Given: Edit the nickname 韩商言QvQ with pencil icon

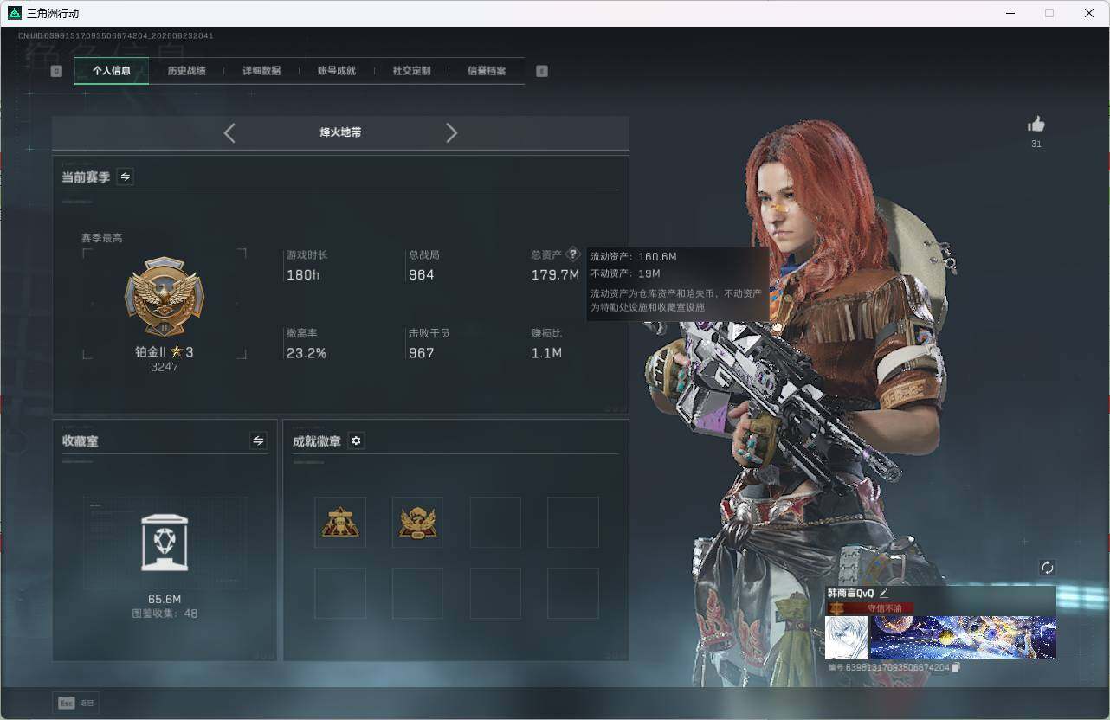Looking at the screenshot, I should coord(884,593).
